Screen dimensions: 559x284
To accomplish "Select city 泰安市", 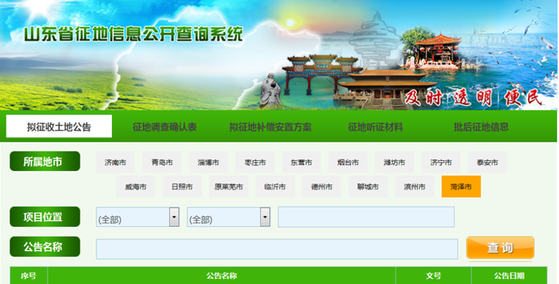I will tap(488, 162).
